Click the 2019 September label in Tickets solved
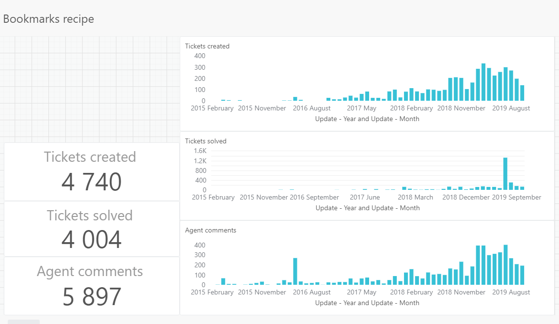The width and height of the screenshot is (559, 324). coord(517,197)
